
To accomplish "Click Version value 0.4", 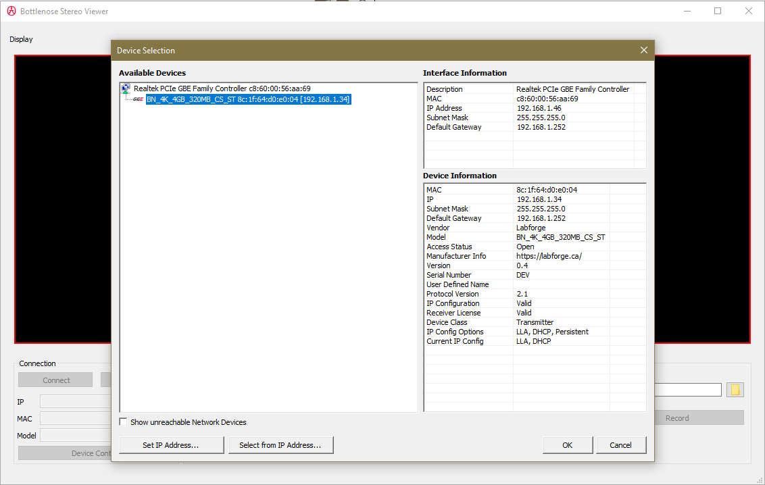I will pos(522,265).
